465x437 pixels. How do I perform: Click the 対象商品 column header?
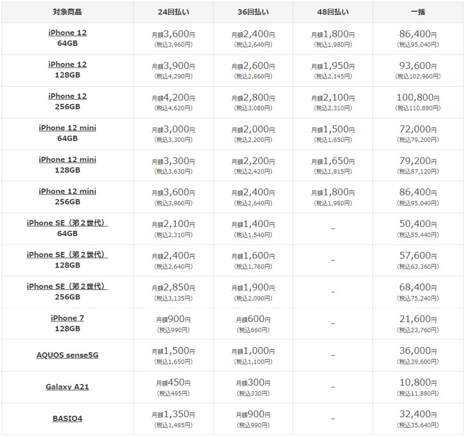[68, 12]
